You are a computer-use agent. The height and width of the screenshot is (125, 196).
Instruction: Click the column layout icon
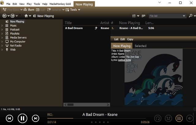click(x=143, y=16)
